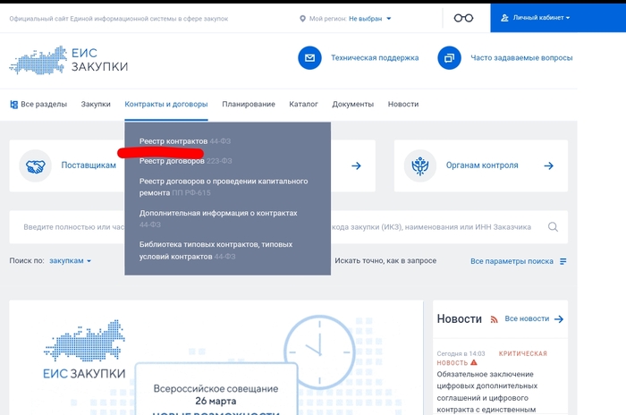Open the Планирование menu item
Image resolution: width=626 pixels, height=415 pixels.
click(249, 104)
